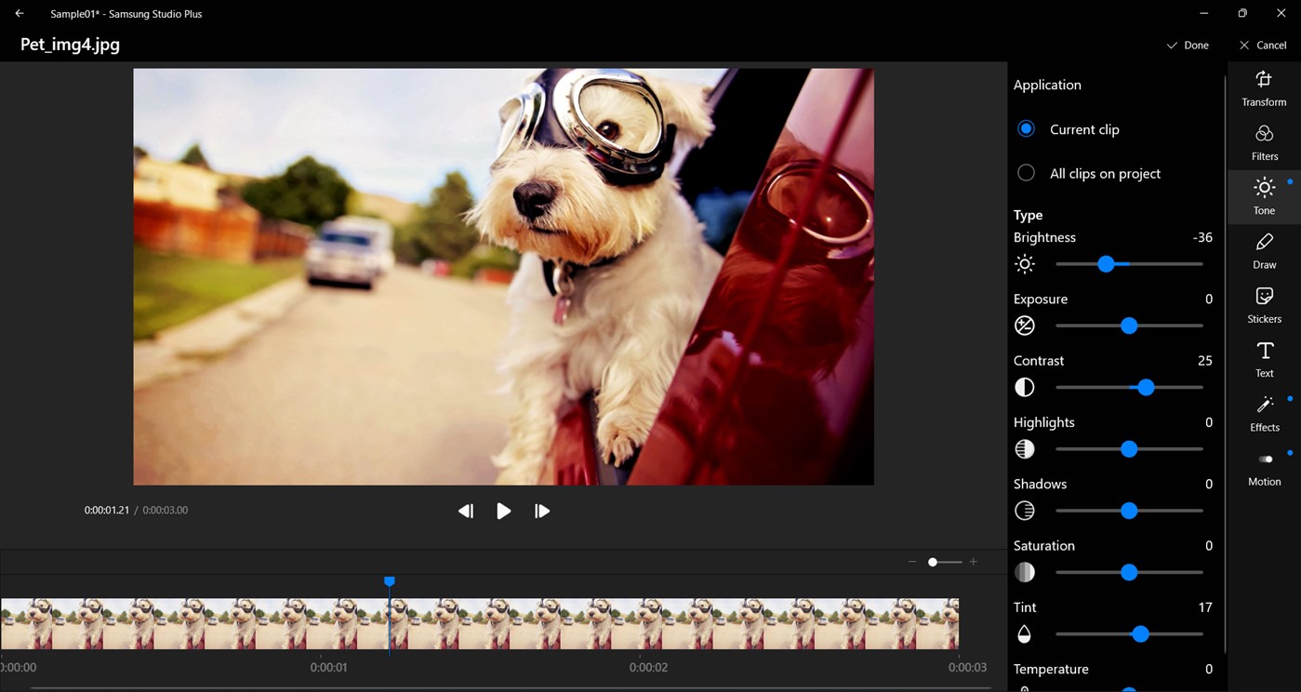Click the Saturation icon
This screenshot has width=1301, height=692.
click(1025, 572)
